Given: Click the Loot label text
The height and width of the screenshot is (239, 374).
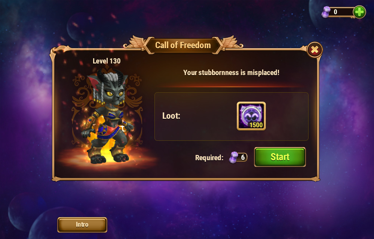Looking at the screenshot, I should (x=171, y=116).
